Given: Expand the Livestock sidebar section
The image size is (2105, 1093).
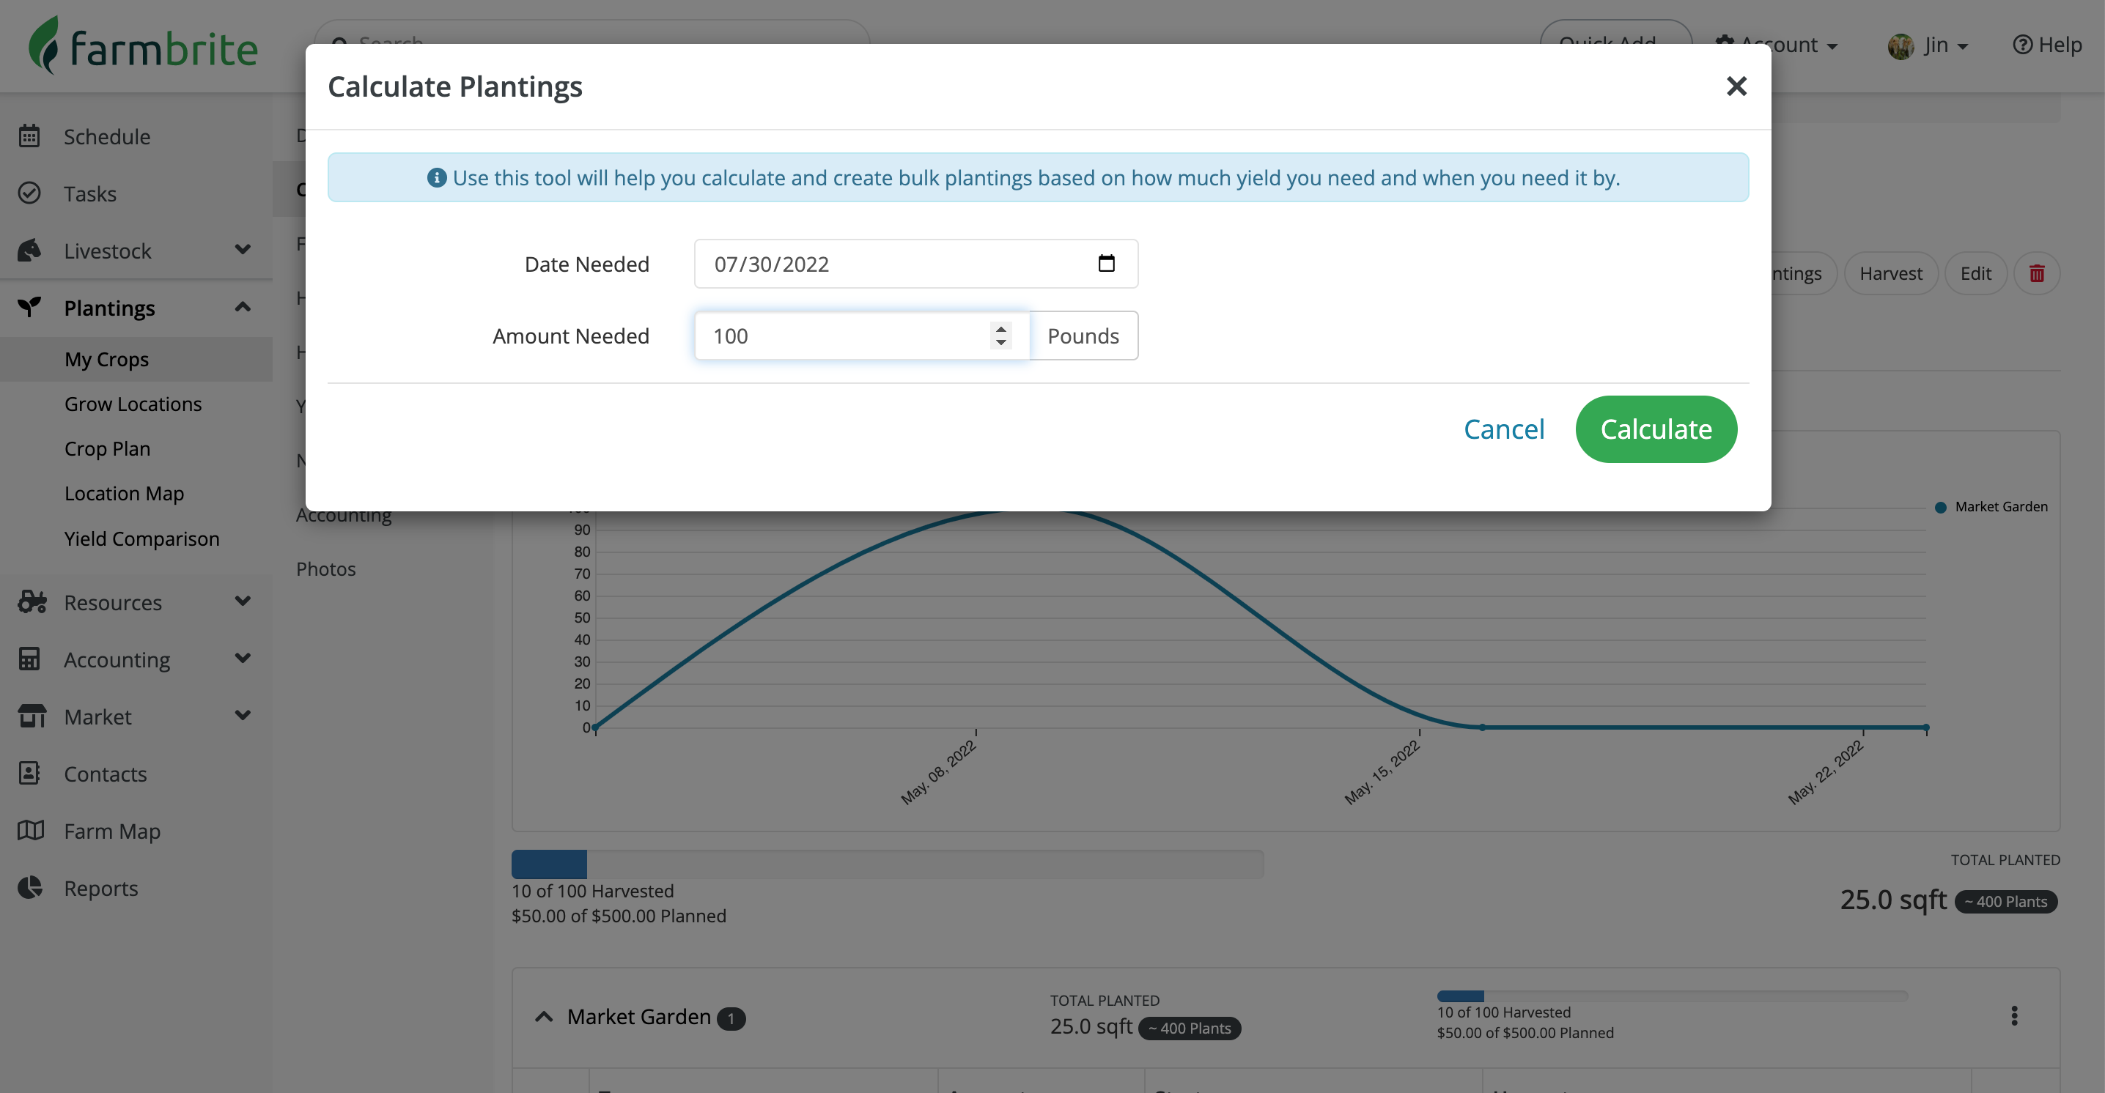Looking at the screenshot, I should coord(242,249).
